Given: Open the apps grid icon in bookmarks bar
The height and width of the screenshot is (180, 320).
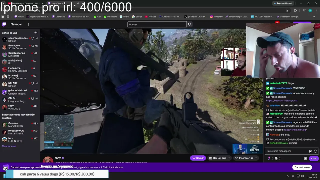Looking at the screenshot, I should tap(8, 17).
